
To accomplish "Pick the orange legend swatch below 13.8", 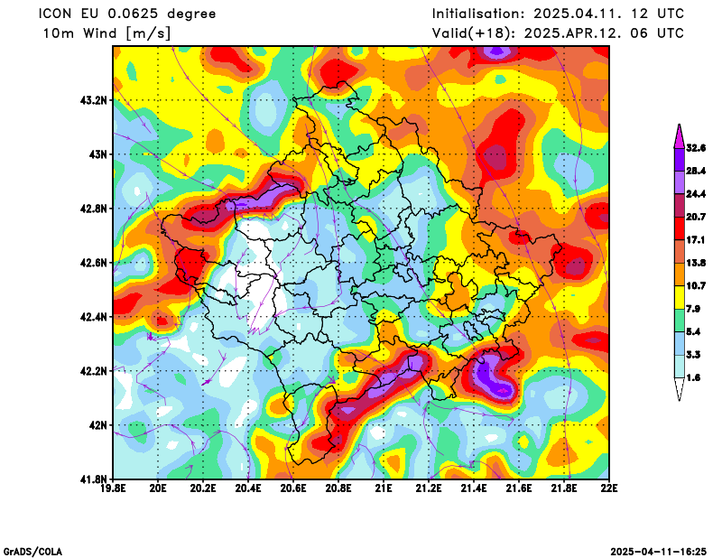I will click(679, 274).
